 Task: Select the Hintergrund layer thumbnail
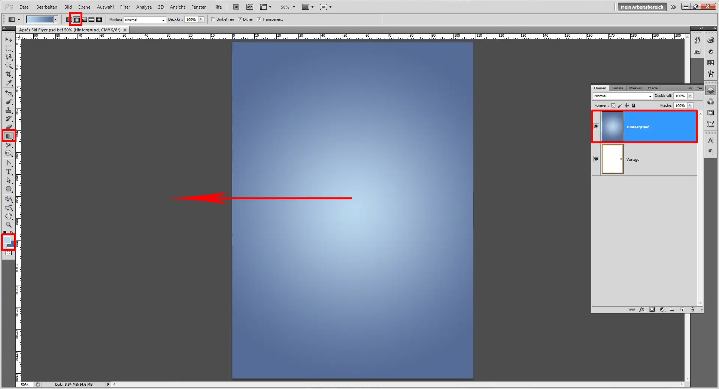[612, 127]
